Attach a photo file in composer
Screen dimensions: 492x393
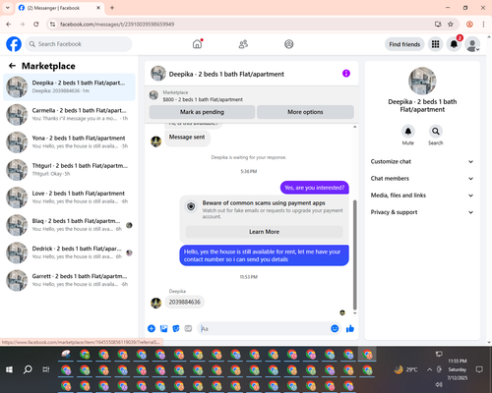click(x=163, y=328)
